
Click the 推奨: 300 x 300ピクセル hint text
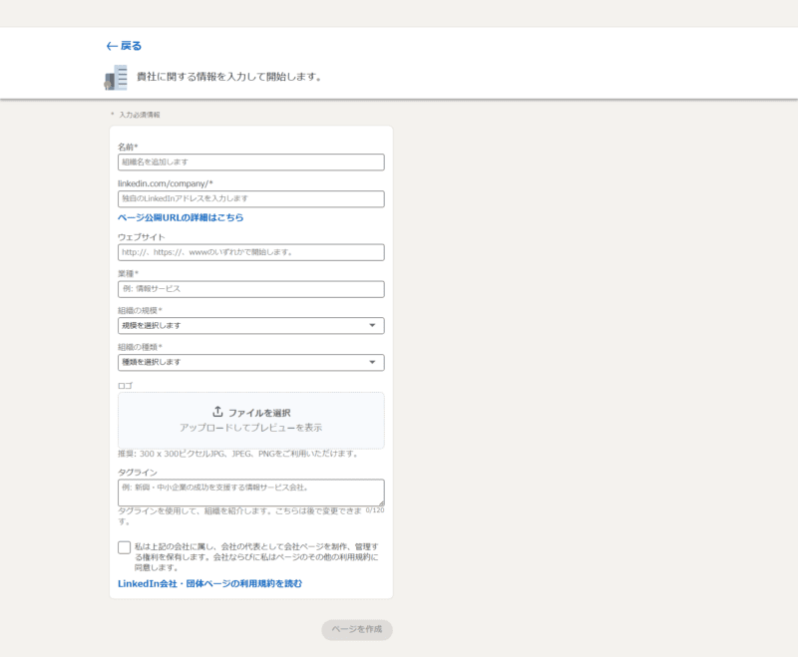pos(238,454)
